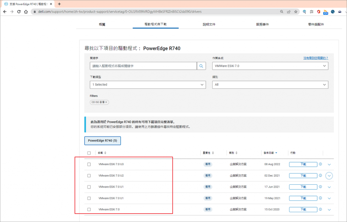Open the 下載類型 dropdown showing 1 Selected
Screen dimensions: 347x222
(148, 84)
